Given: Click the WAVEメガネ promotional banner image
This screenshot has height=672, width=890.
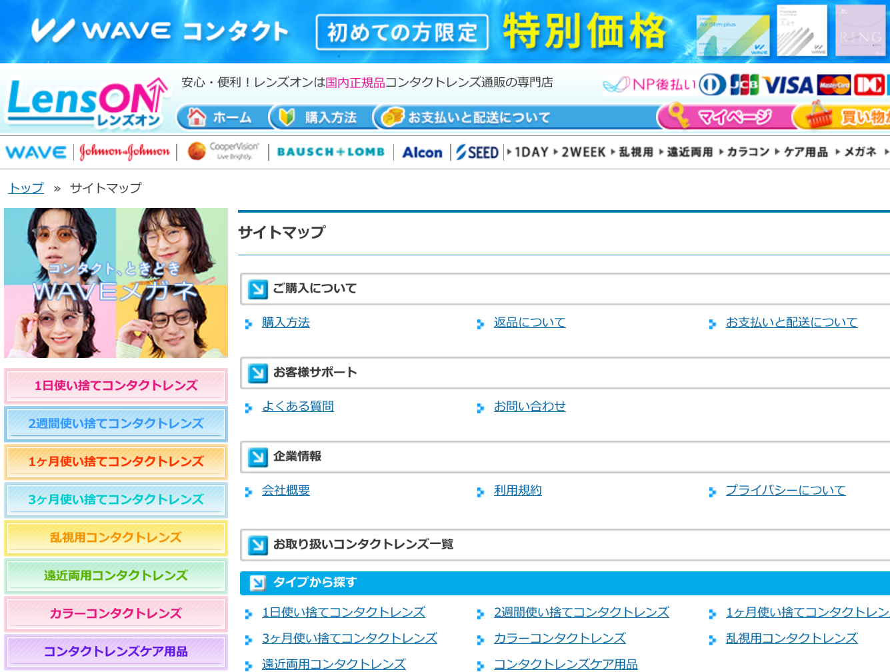Looking at the screenshot, I should tap(116, 283).
